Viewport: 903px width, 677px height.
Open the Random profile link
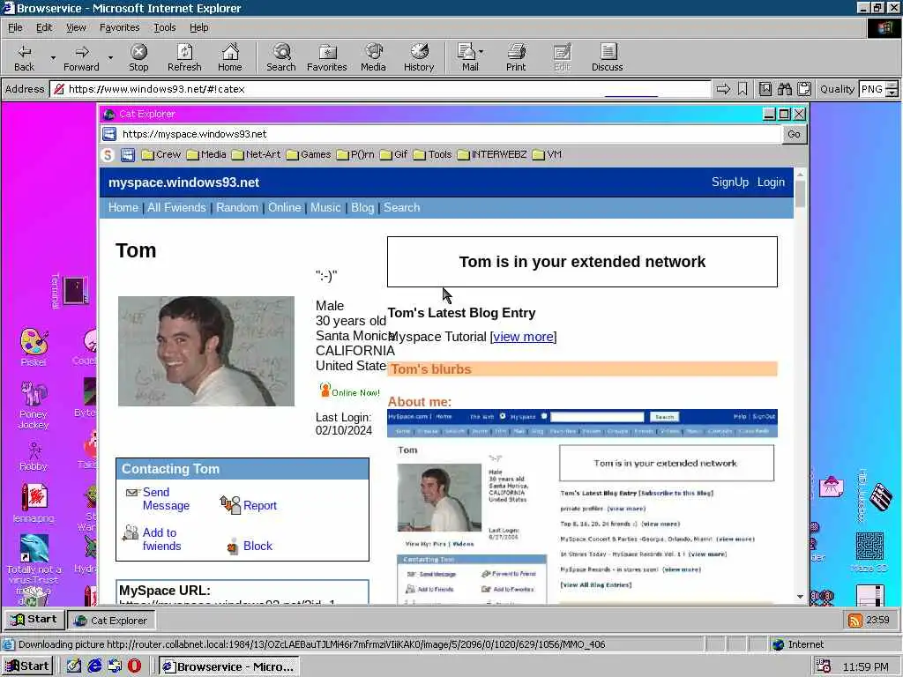[x=237, y=208]
